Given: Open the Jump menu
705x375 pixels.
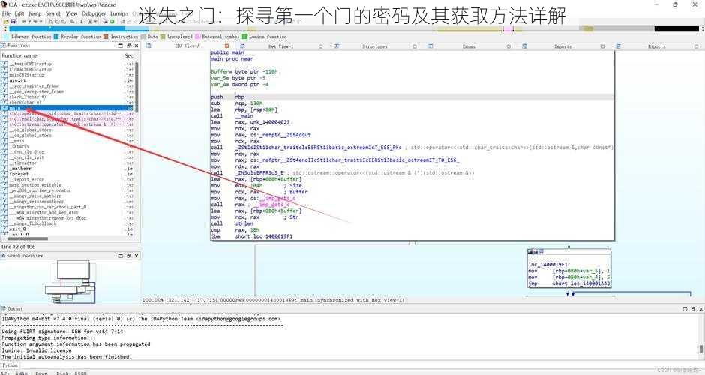Looking at the screenshot, I should point(34,13).
